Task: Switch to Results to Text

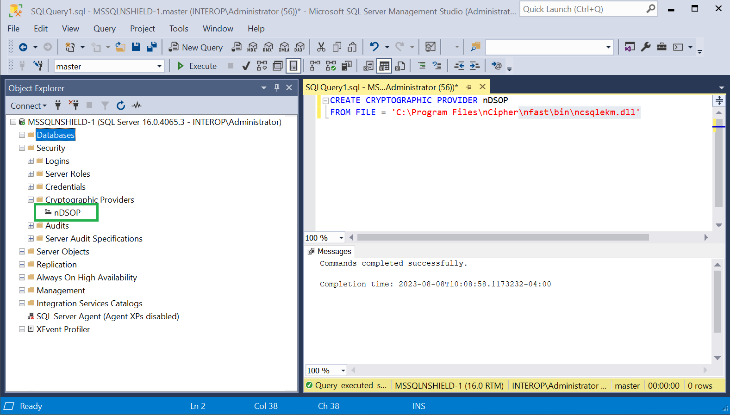Action: point(368,66)
